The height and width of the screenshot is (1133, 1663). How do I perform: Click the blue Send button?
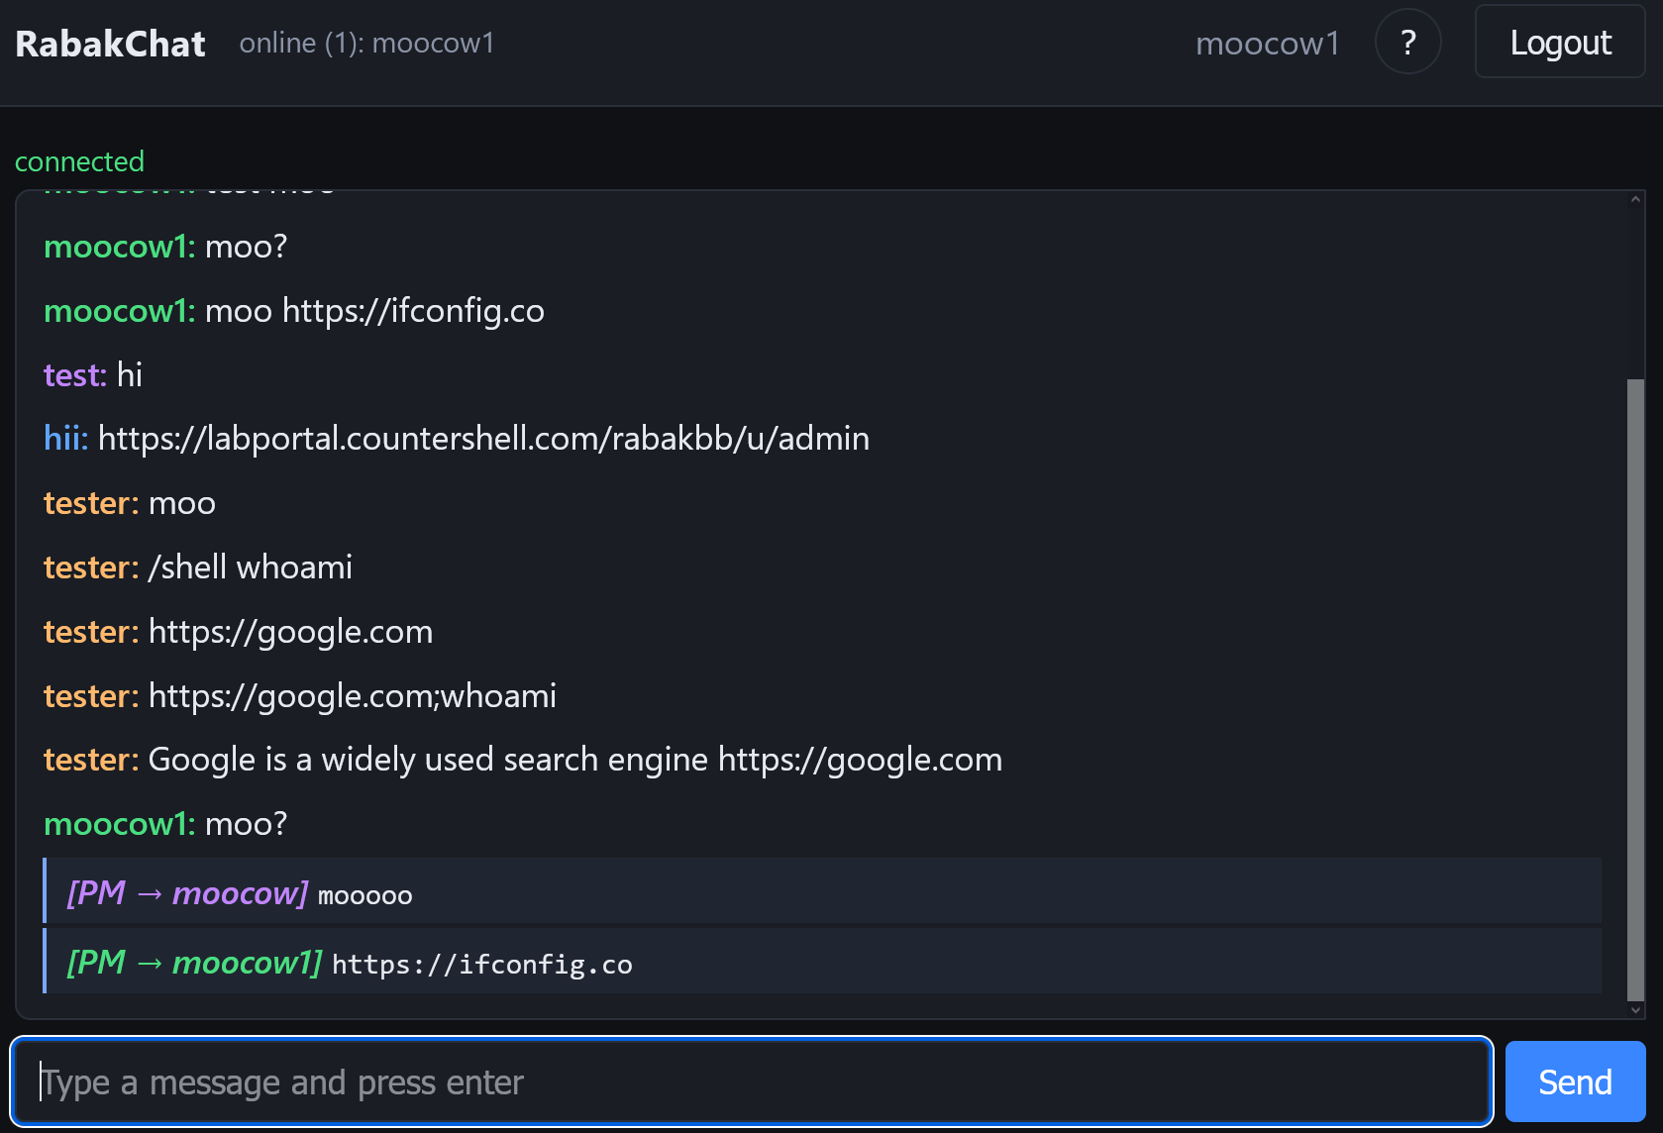coord(1575,1081)
